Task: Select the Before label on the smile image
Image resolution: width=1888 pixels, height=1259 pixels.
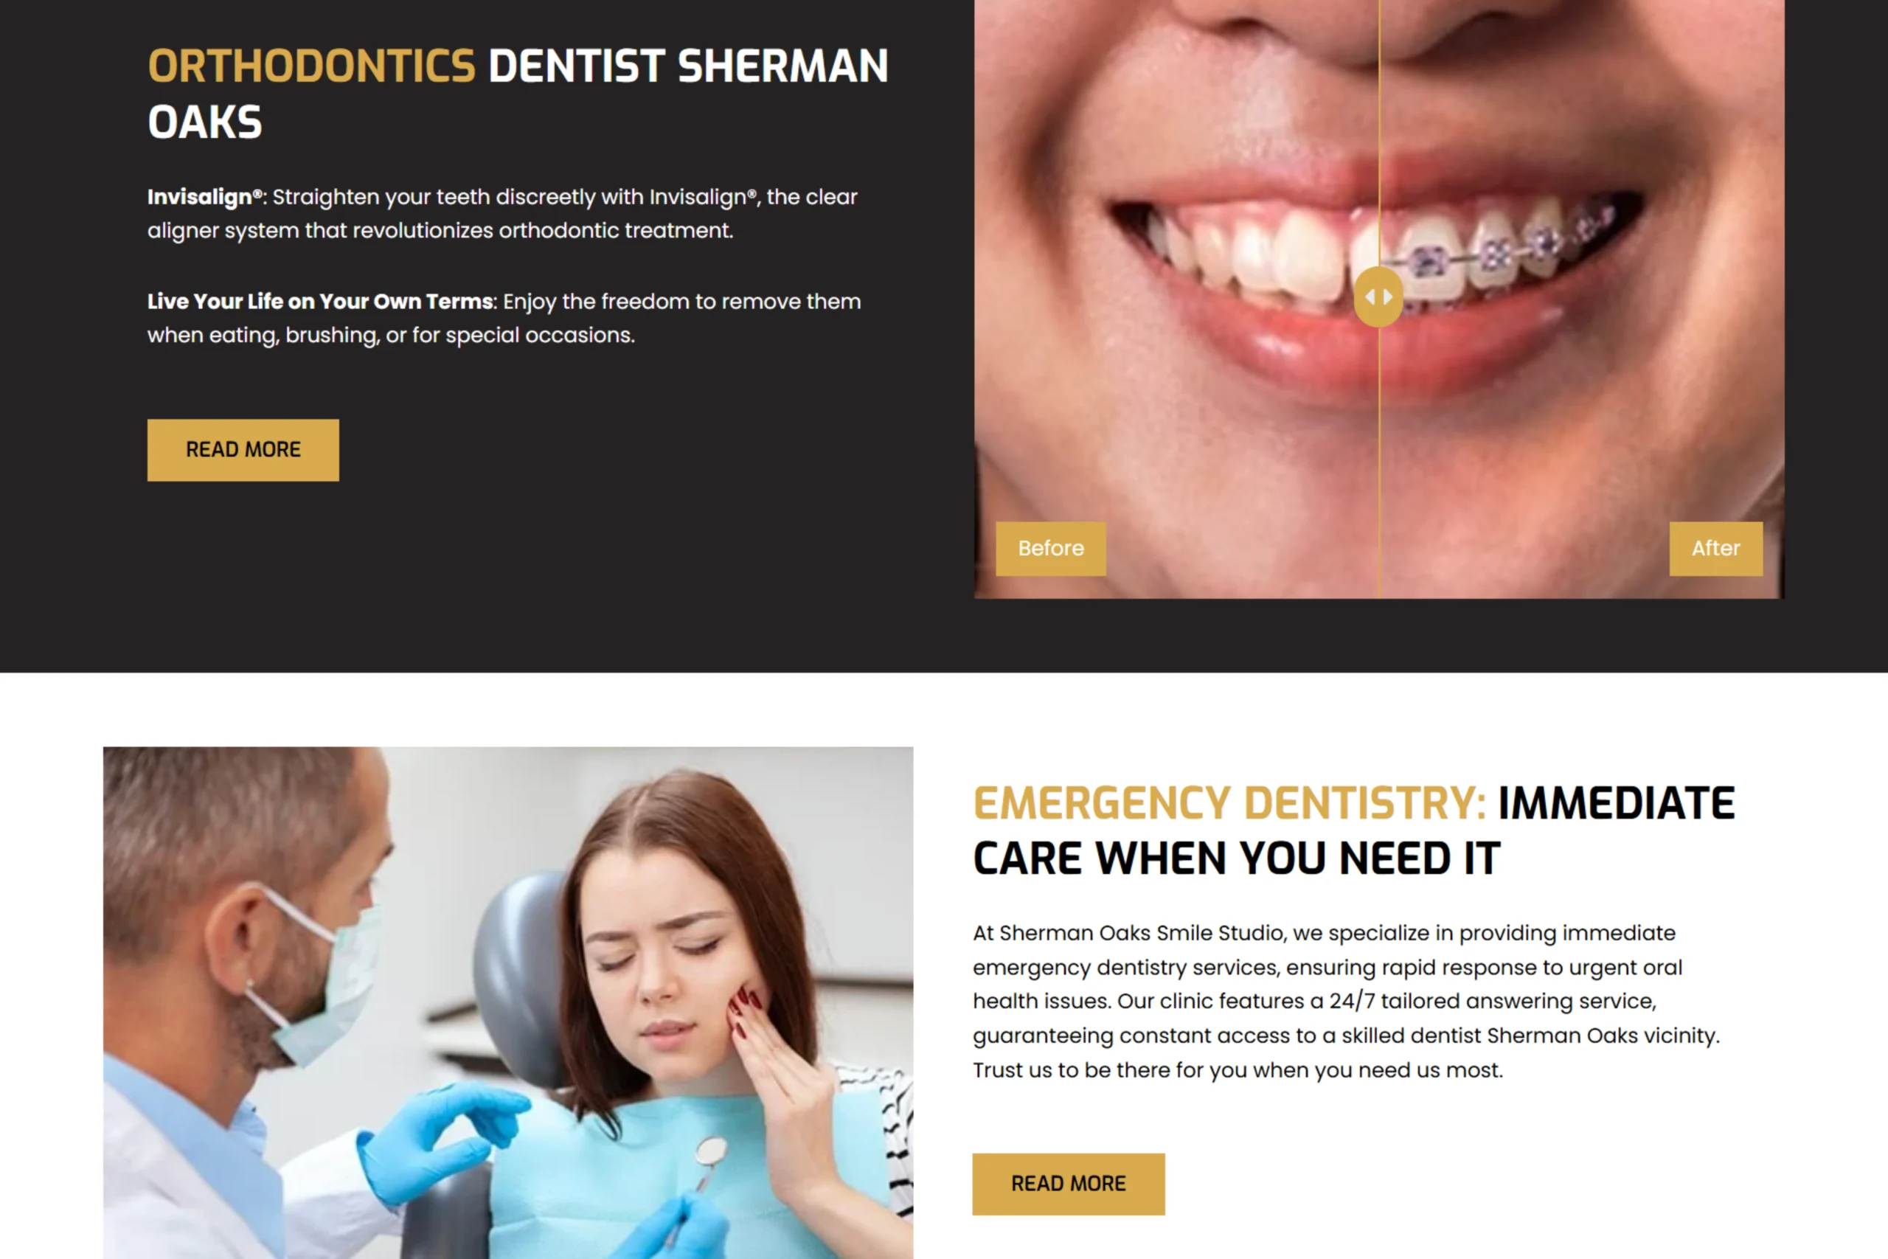Action: [x=1051, y=549]
